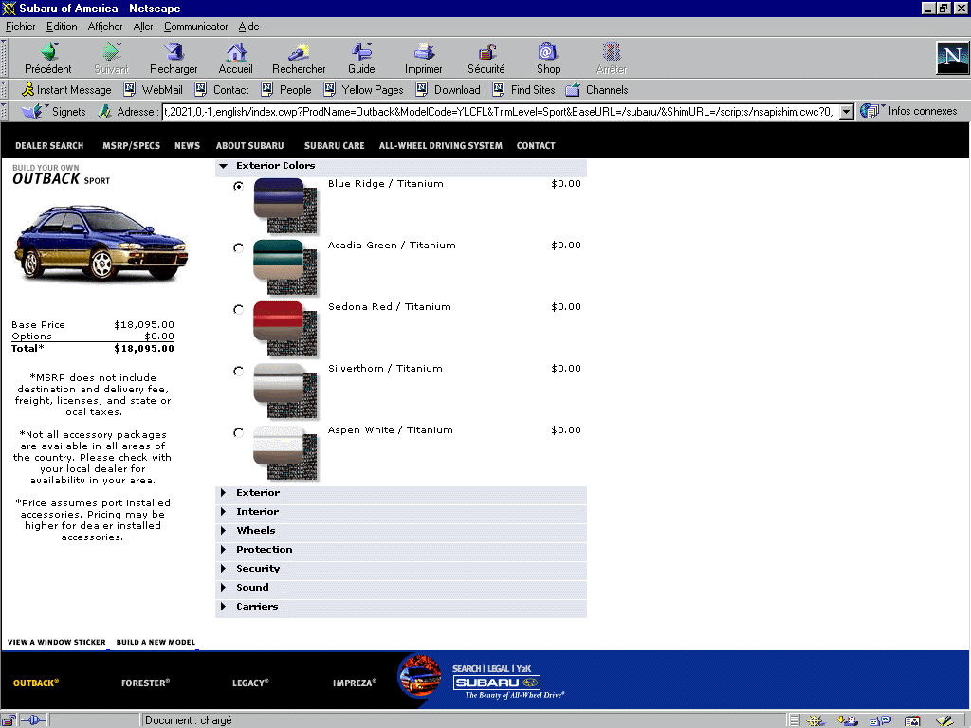Expand the Protection section

[x=223, y=549]
